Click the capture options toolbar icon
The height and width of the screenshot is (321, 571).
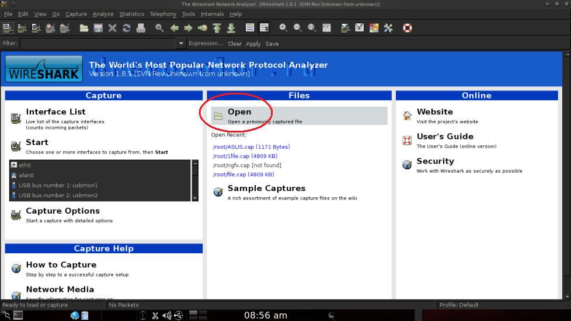[22, 28]
